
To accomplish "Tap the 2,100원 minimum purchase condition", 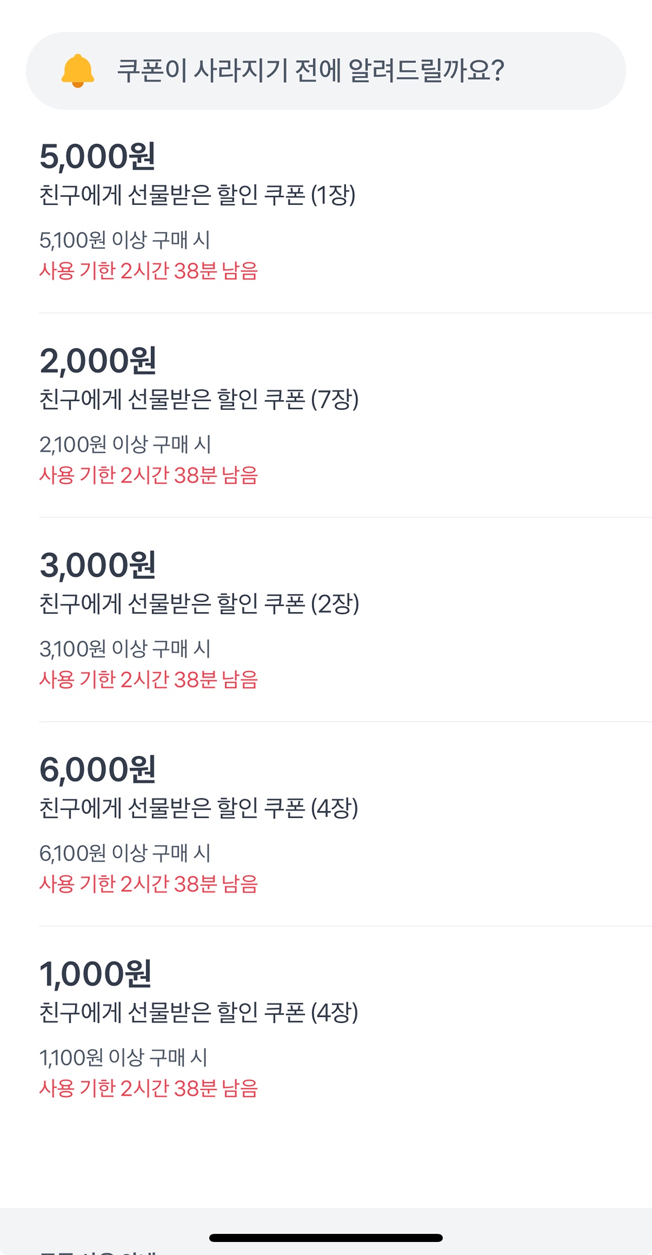I will [x=125, y=444].
